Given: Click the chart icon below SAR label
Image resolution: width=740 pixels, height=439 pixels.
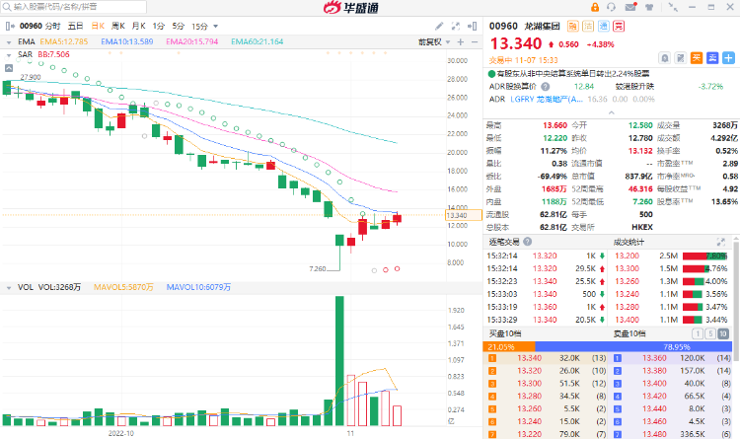Looking at the screenshot, I should click(9, 68).
